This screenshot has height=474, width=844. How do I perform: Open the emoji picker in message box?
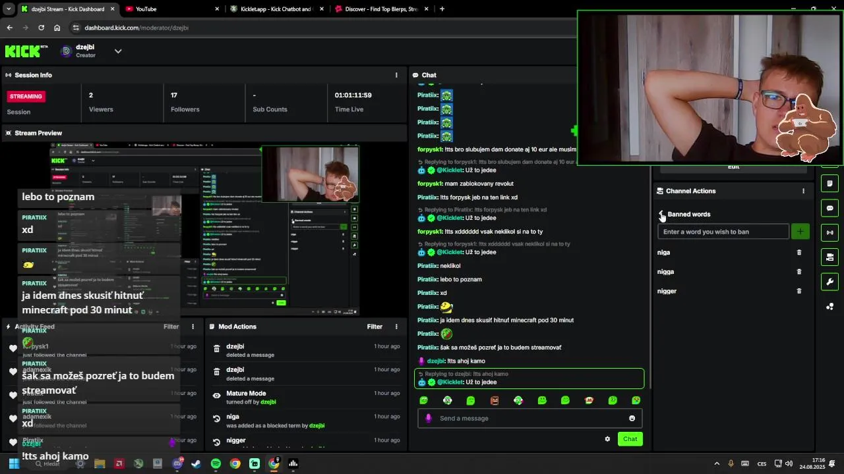[632, 418]
